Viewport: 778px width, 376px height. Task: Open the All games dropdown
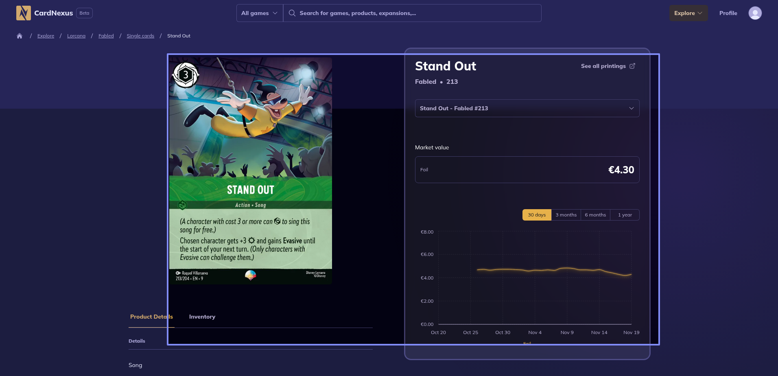(x=260, y=13)
